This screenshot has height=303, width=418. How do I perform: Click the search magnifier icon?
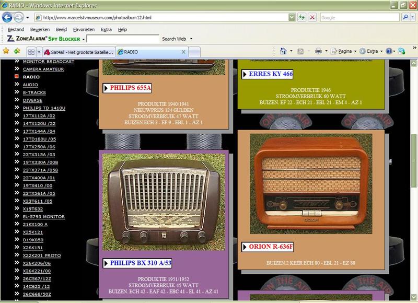coord(405,17)
